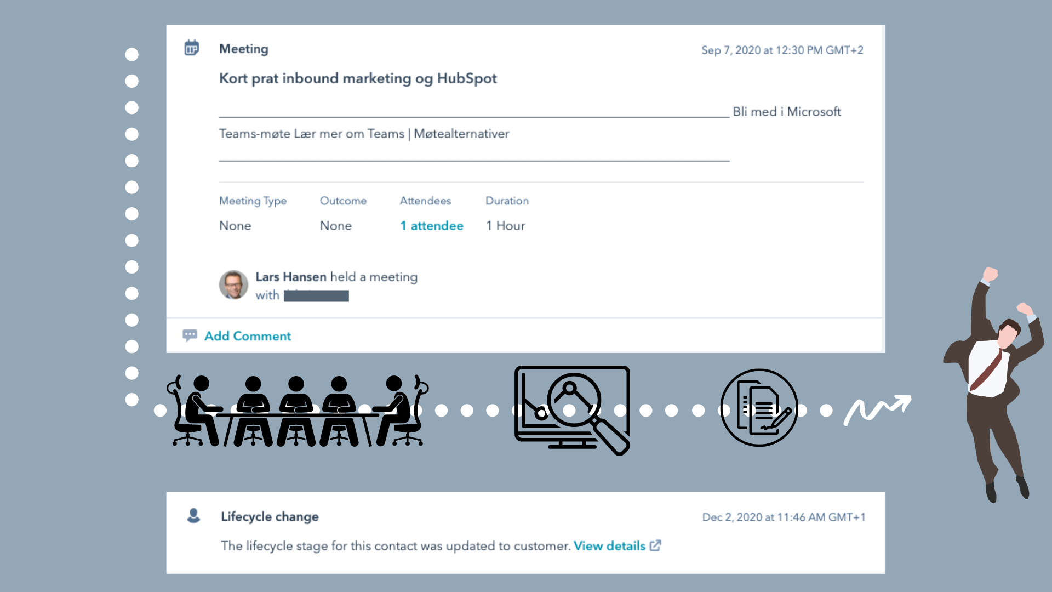Click the document signing contract icon
1052x592 pixels.
pyautogui.click(x=759, y=407)
